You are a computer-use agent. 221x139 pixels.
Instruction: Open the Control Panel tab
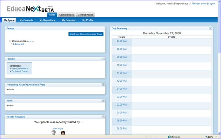click(x=85, y=15)
